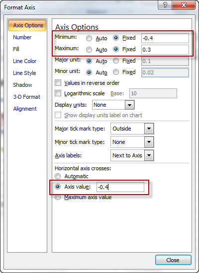This screenshot has width=199, height=273.
Task: Open the Line Style section
Action: click(x=24, y=73)
